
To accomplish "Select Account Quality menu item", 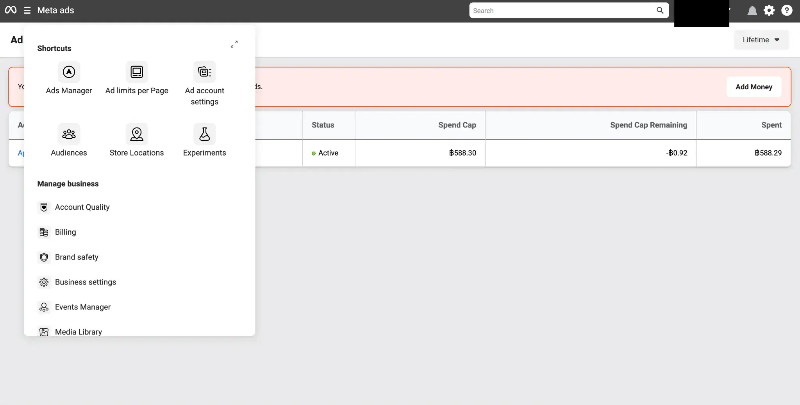I will click(x=82, y=207).
